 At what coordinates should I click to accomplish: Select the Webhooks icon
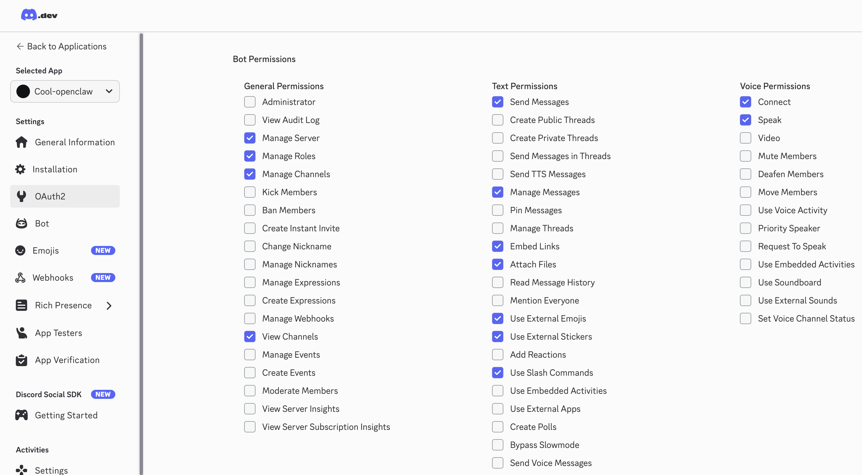(x=20, y=277)
